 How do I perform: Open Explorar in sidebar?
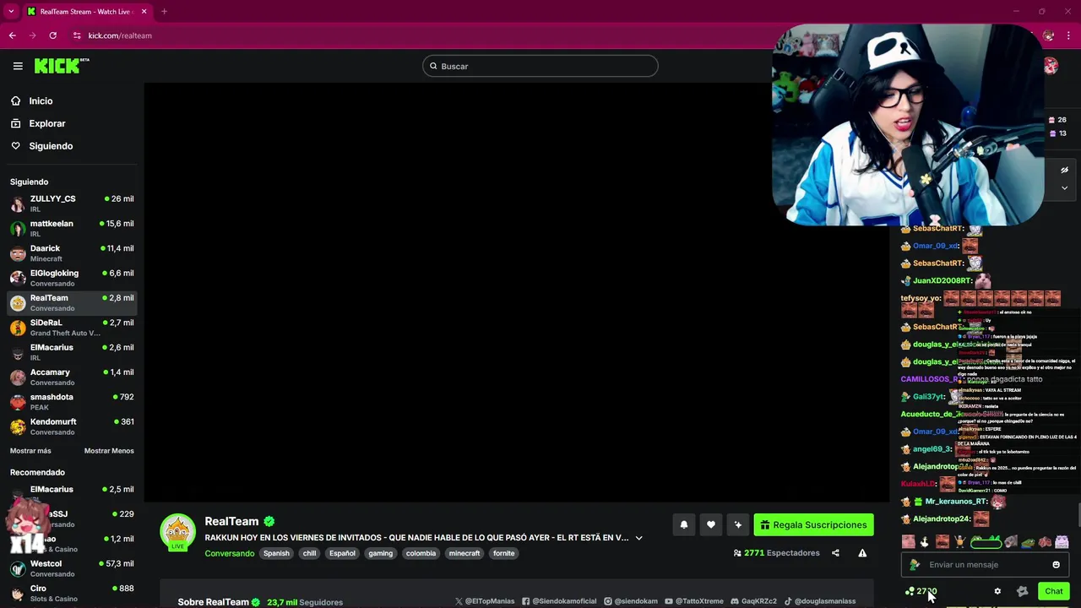46,123
